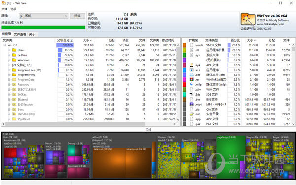Click the Boot folder icon
Image resolution: width=296 pixels, height=185 pixels.
point(14,110)
